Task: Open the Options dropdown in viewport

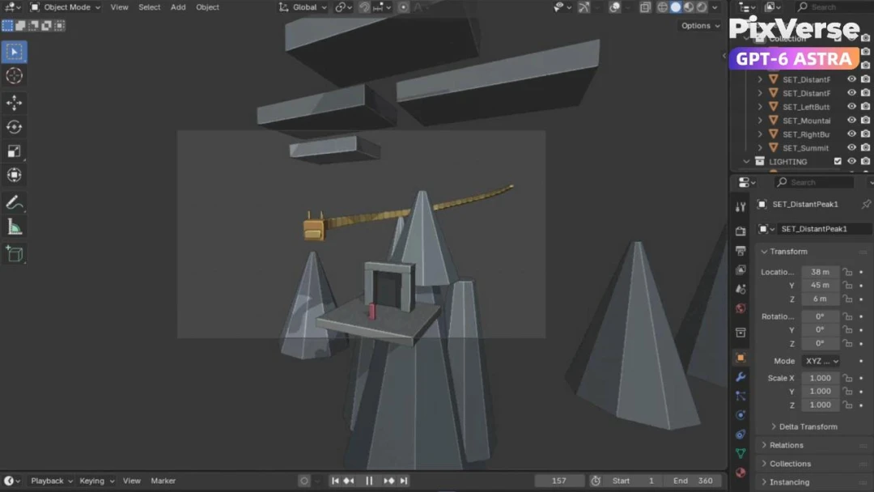Action: point(700,26)
